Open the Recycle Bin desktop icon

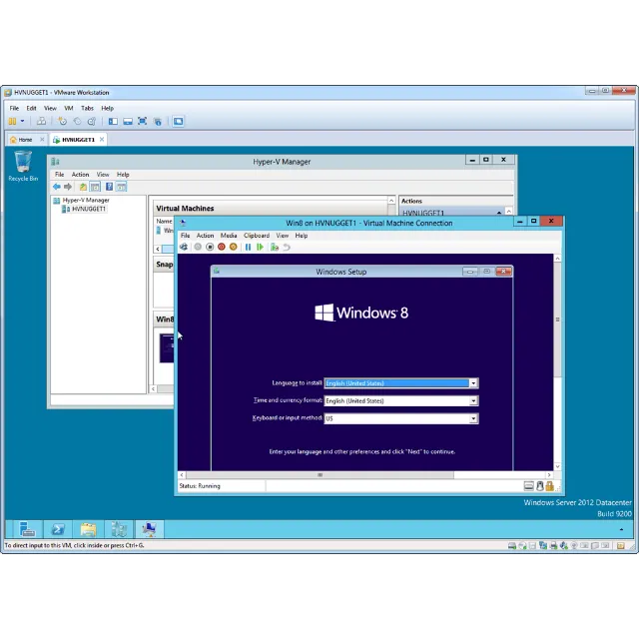23,166
